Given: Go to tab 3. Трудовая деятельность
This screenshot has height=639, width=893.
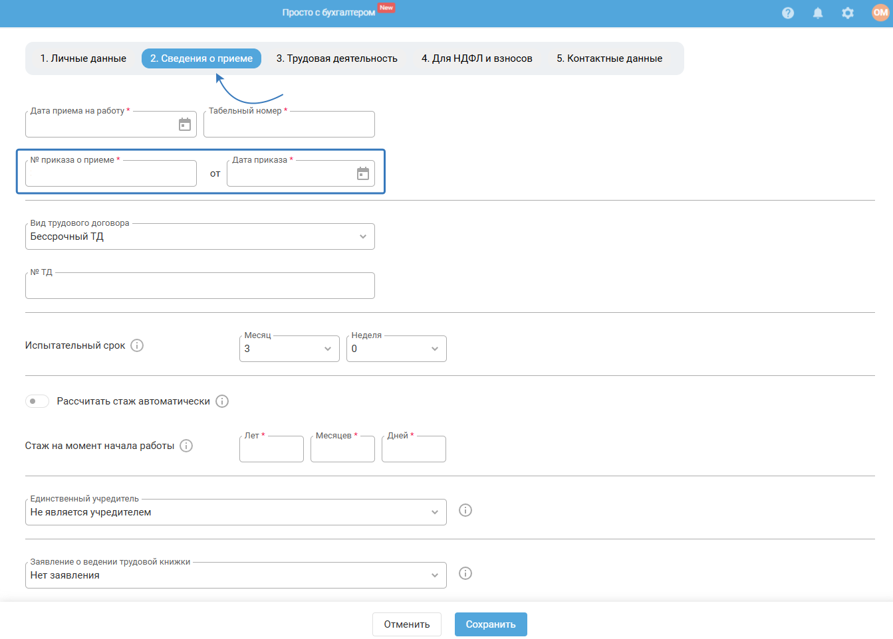Looking at the screenshot, I should click(337, 58).
